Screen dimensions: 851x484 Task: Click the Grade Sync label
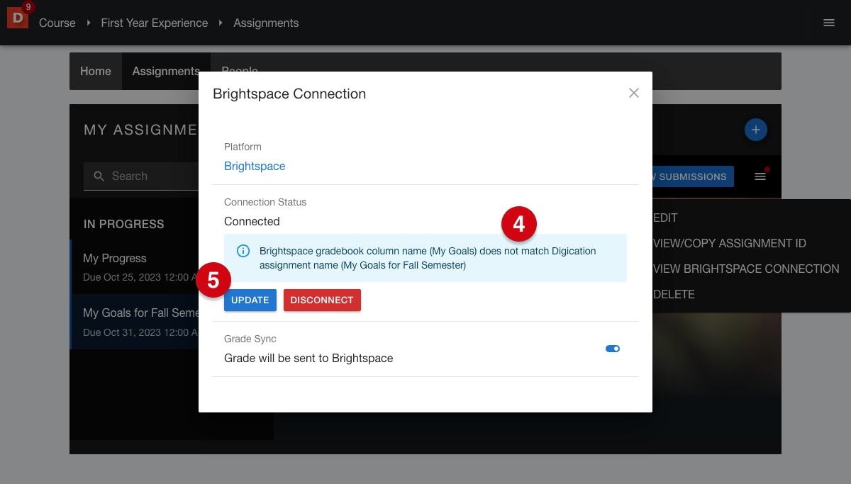250,339
